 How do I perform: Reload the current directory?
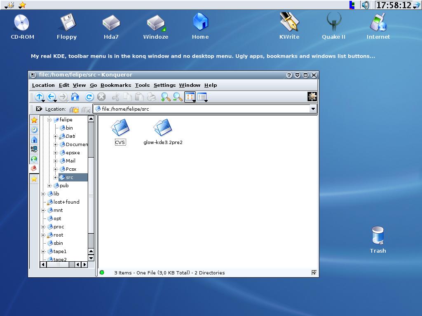point(89,97)
